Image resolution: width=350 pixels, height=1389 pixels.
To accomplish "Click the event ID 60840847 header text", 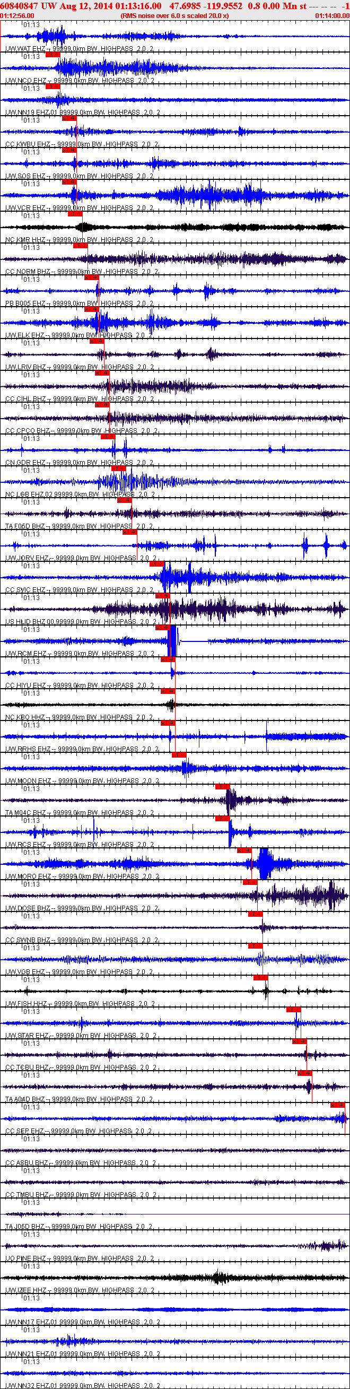I will (x=19, y=5).
